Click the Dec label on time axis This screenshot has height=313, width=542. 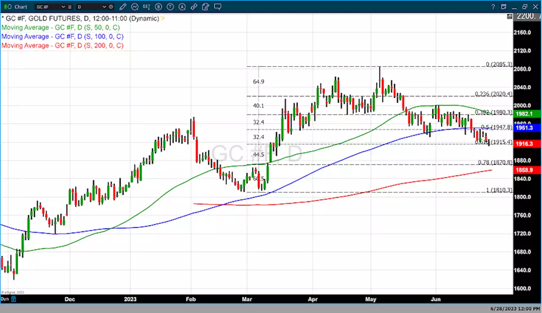coord(69,299)
